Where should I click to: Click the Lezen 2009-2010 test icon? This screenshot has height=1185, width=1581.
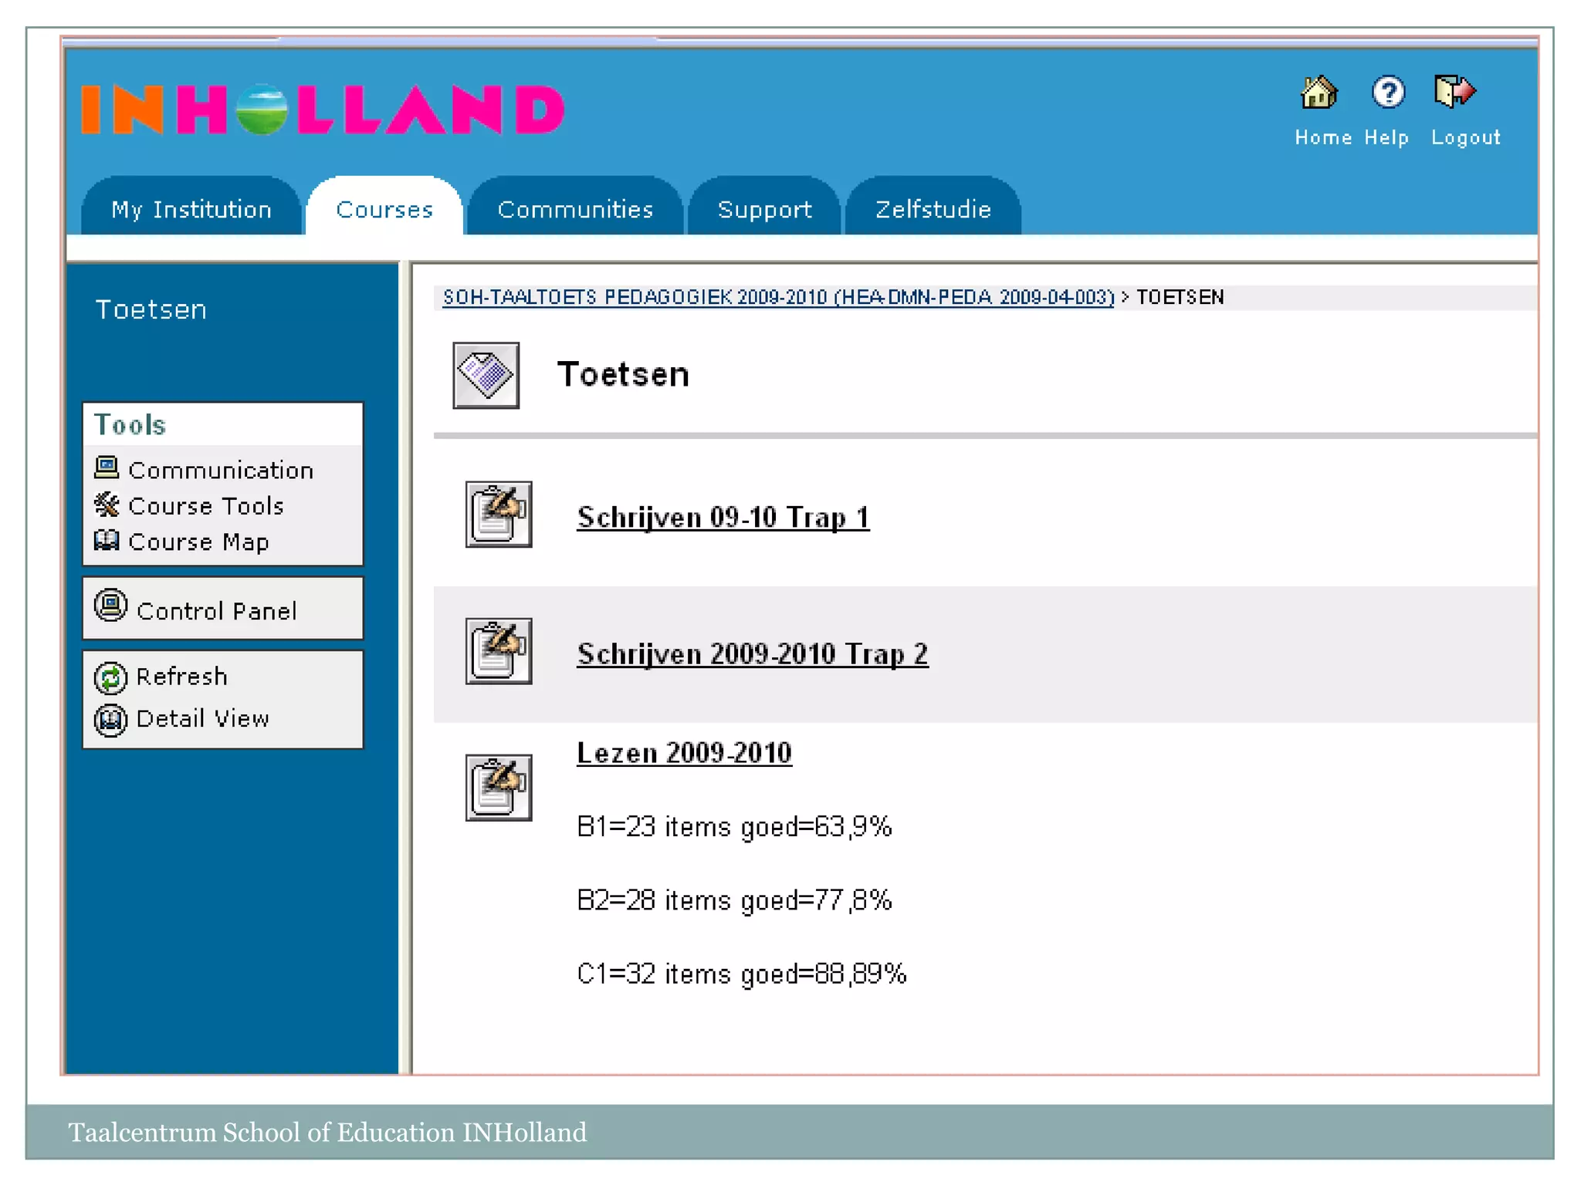pyautogui.click(x=499, y=788)
